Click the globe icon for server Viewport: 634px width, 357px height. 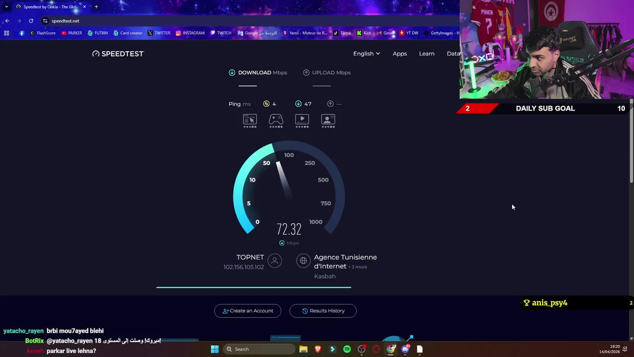pyautogui.click(x=303, y=261)
